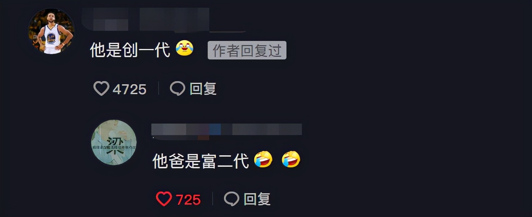Tap the reply bubble icon under 他是创一代
Image resolution: width=532 pixels, height=217 pixels.
coord(178,89)
